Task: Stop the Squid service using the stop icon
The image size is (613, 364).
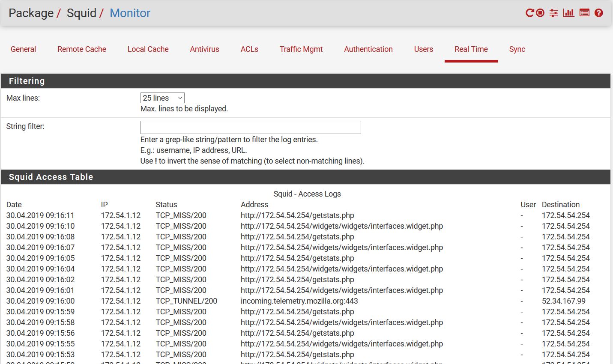Action: pyautogui.click(x=540, y=13)
